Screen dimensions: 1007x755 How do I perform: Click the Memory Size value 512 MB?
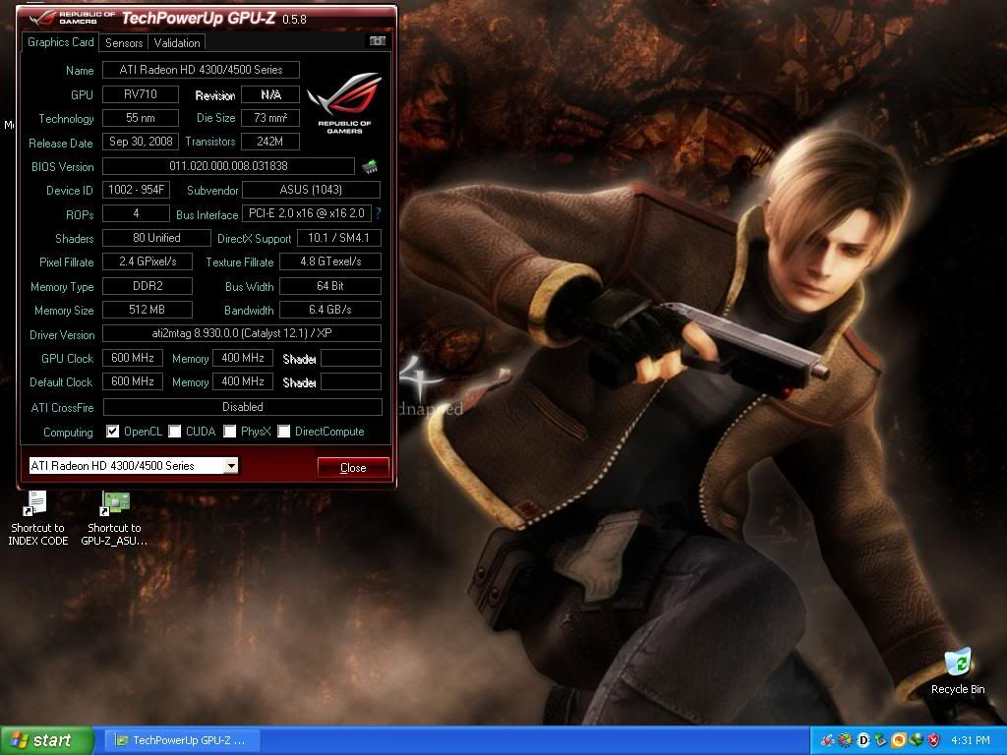(148, 310)
